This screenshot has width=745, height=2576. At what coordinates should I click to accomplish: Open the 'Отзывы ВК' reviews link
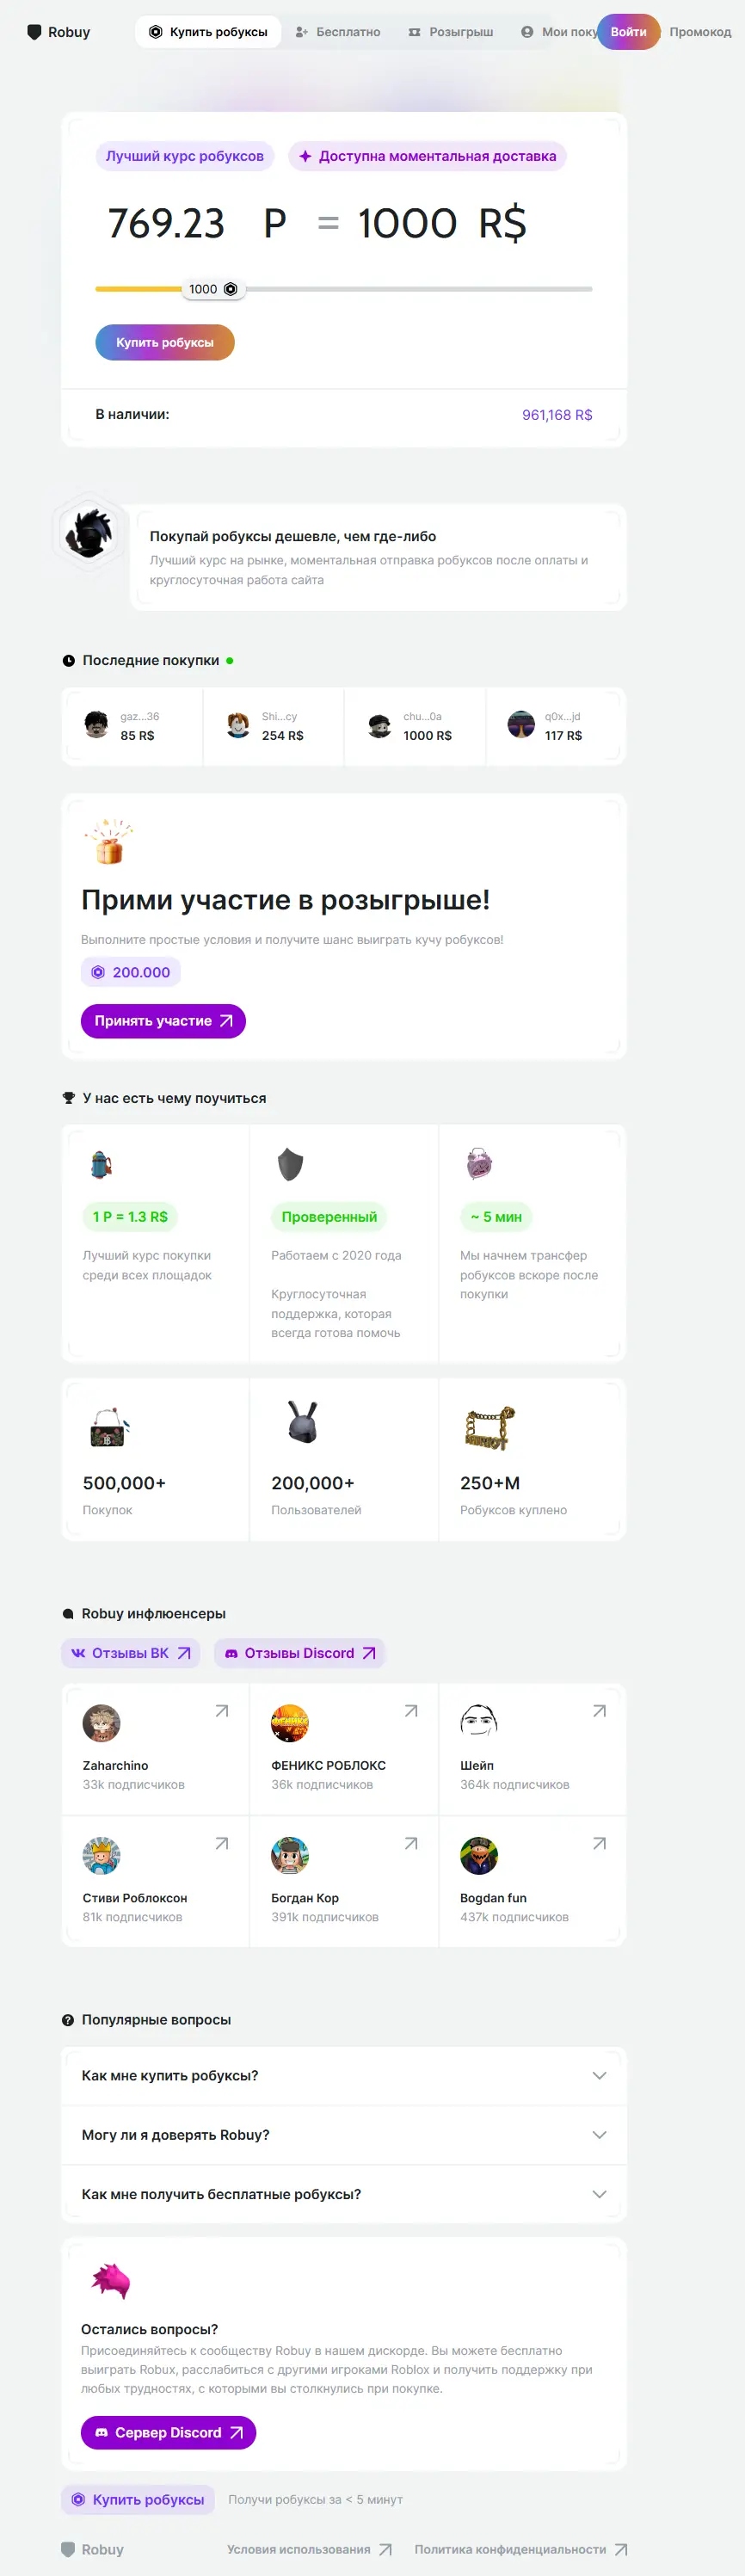(131, 1653)
